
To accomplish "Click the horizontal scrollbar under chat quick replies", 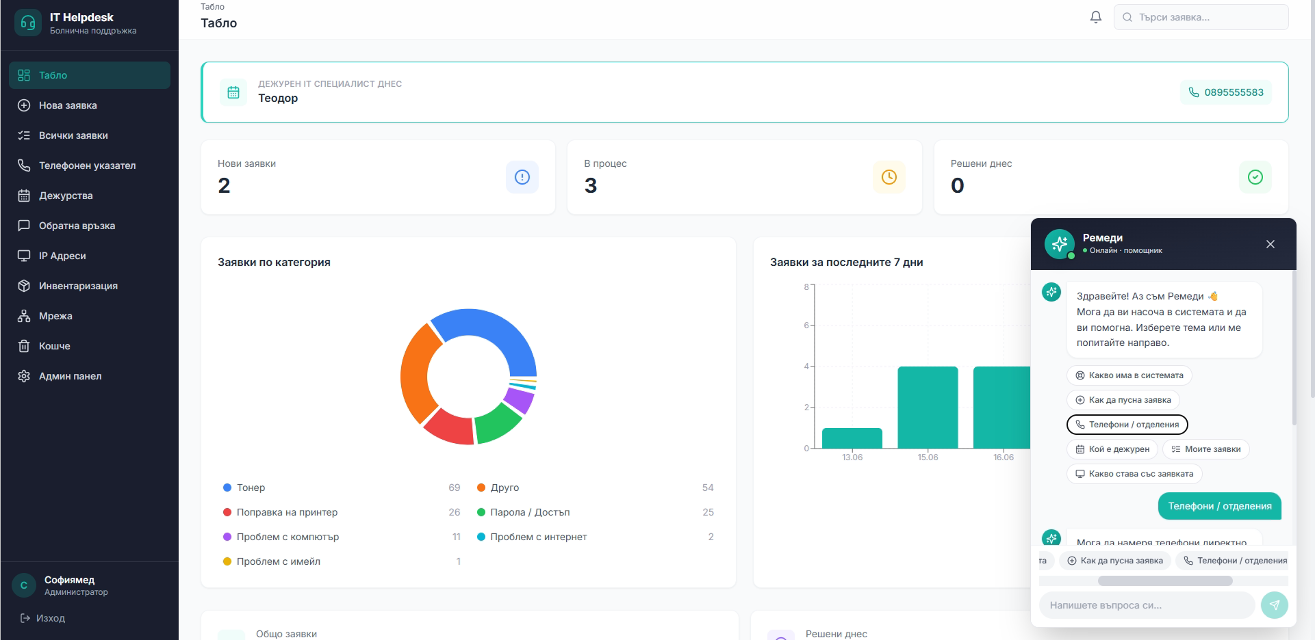I will coord(1165,581).
